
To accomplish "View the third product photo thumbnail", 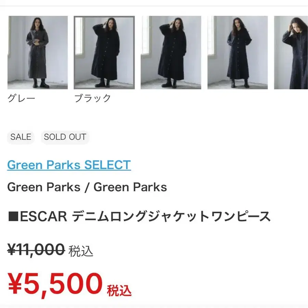I will [171, 52].
